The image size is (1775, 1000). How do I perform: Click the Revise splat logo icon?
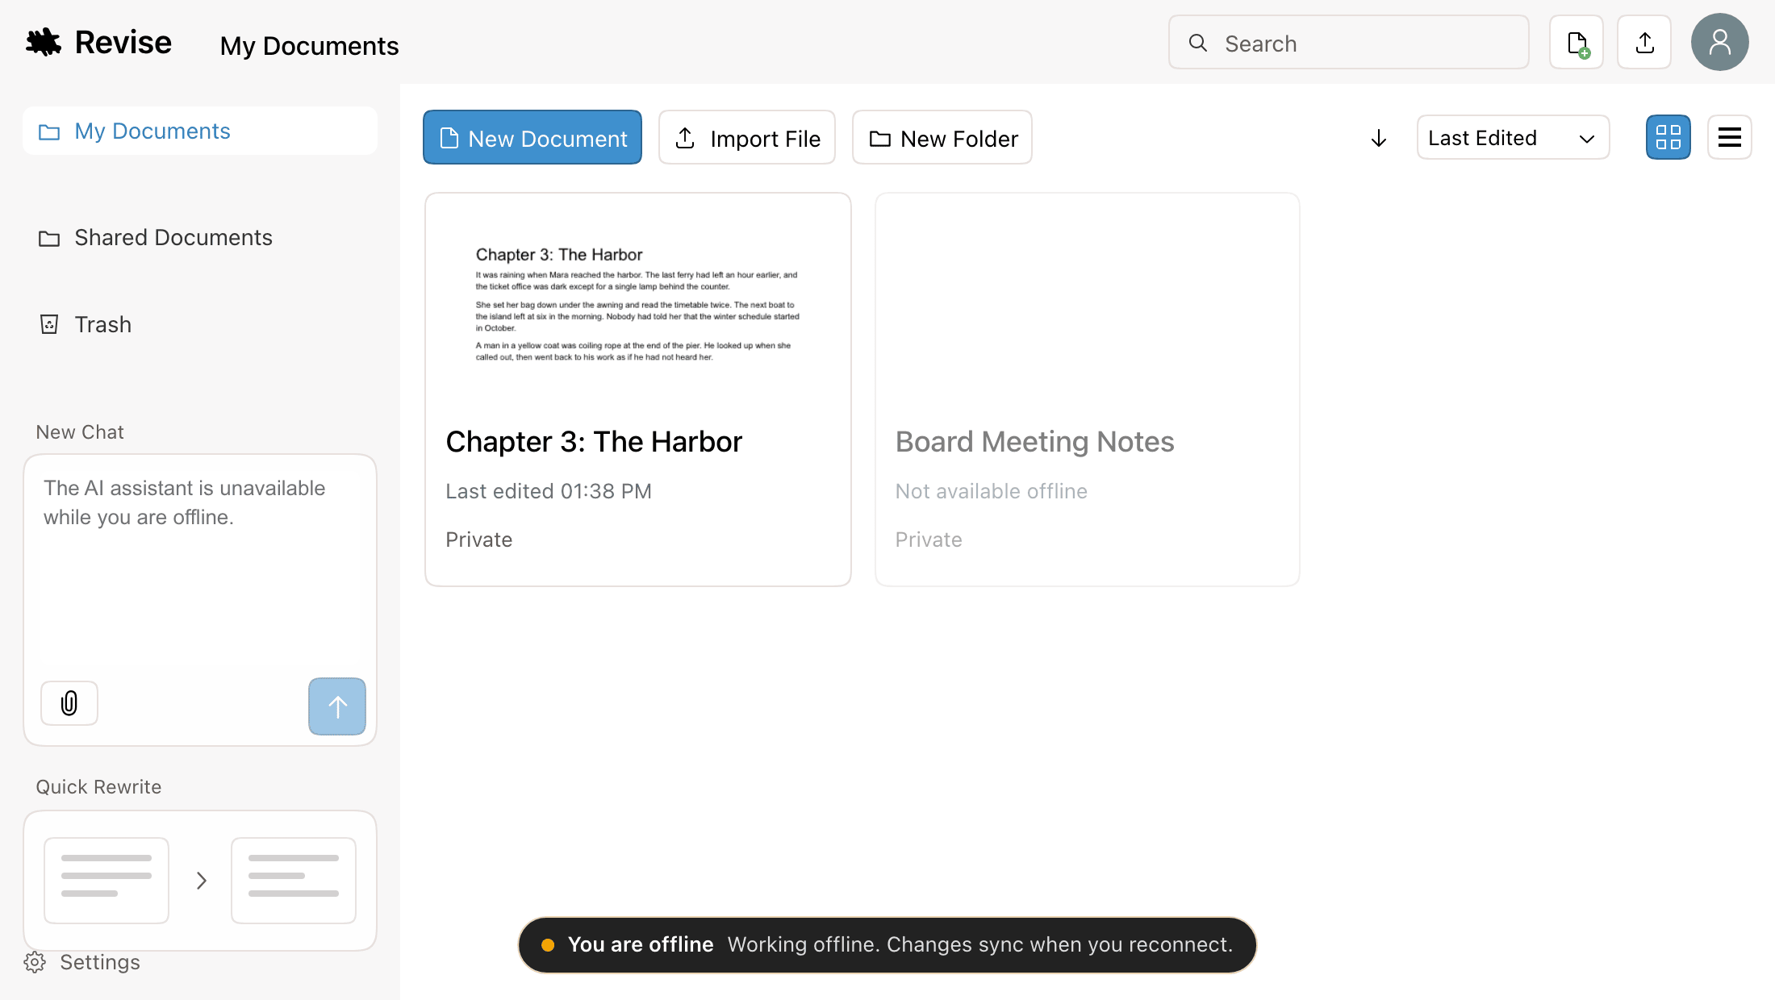(44, 43)
